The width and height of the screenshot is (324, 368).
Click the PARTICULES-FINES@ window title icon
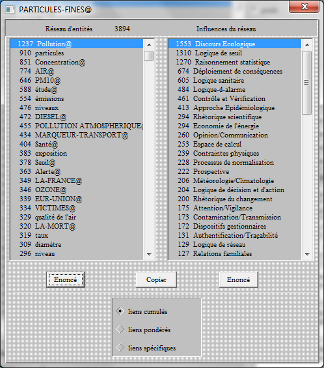[x=10, y=10]
